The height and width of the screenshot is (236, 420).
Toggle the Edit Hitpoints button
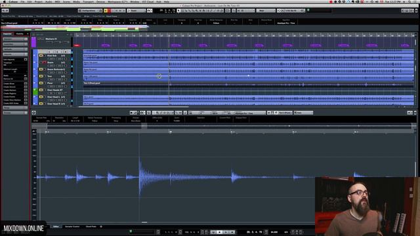[x=26, y=60]
